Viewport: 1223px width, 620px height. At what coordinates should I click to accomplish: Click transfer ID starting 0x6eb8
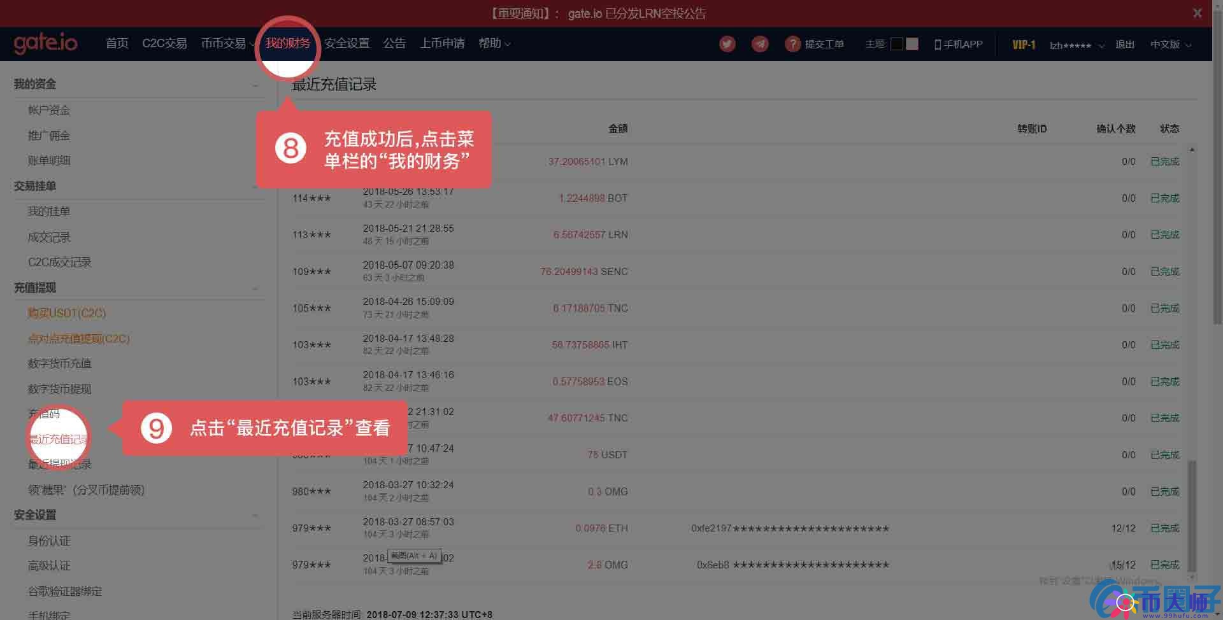tap(793, 565)
